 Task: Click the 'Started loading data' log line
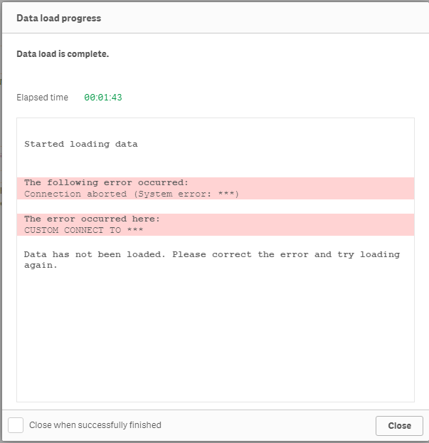coord(81,144)
